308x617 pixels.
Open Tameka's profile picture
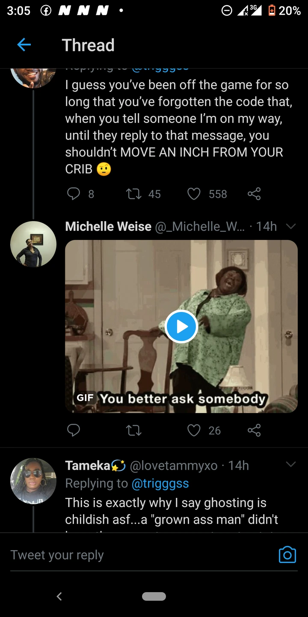tap(33, 481)
